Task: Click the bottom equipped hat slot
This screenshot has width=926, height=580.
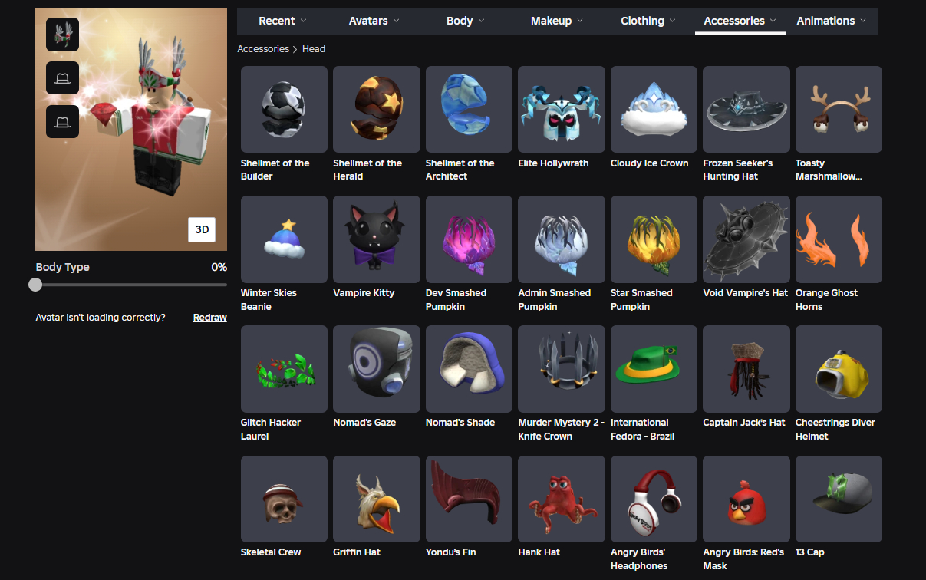Action: [62, 122]
